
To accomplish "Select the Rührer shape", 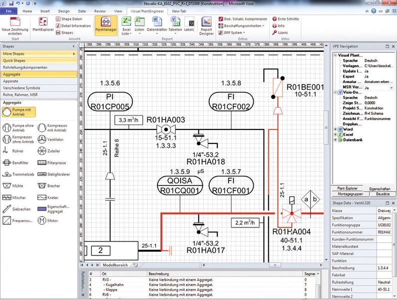I will pyautogui.click(x=13, y=151).
